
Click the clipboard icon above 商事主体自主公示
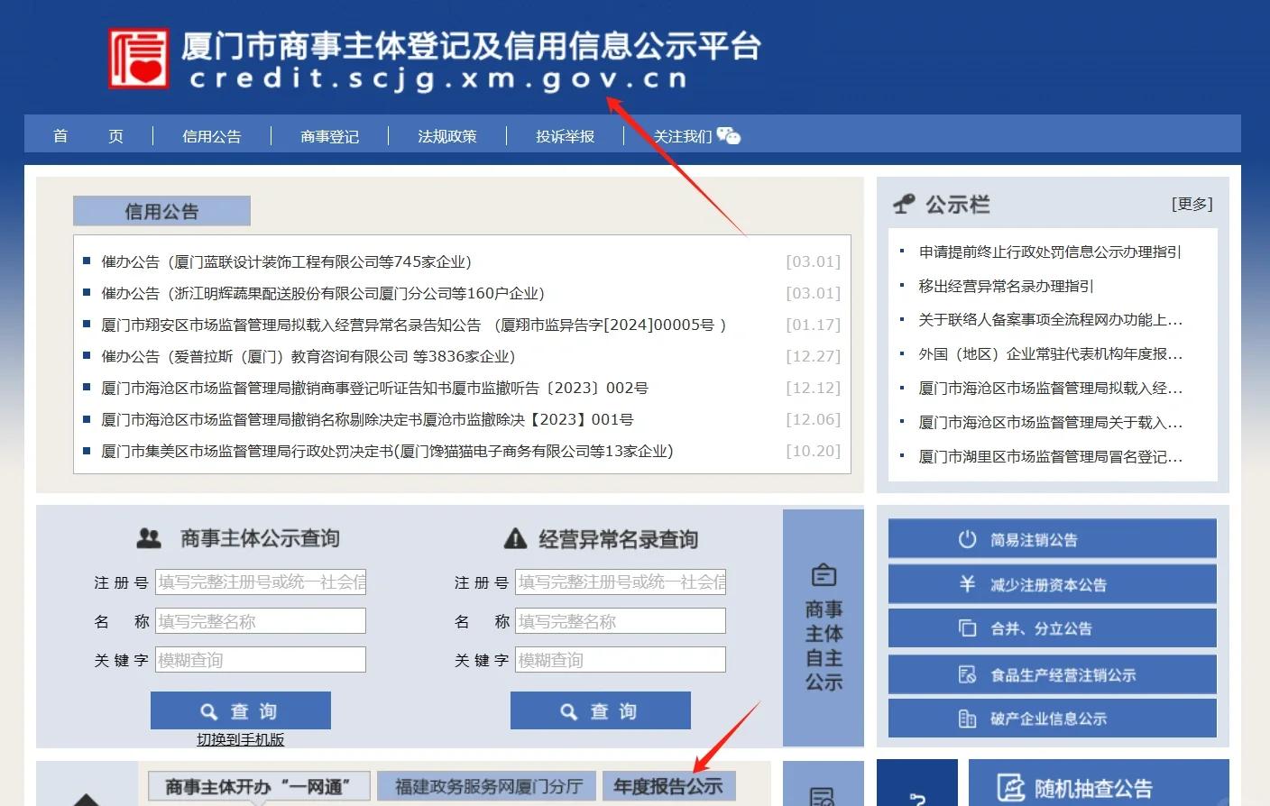tap(824, 574)
